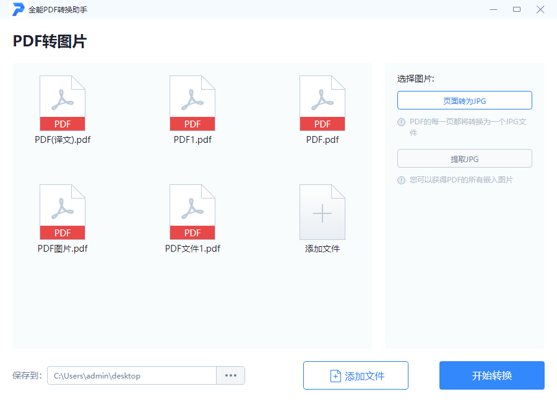Select the PDF1.pdf file icon
This screenshot has height=402, width=557.
pos(192,103)
